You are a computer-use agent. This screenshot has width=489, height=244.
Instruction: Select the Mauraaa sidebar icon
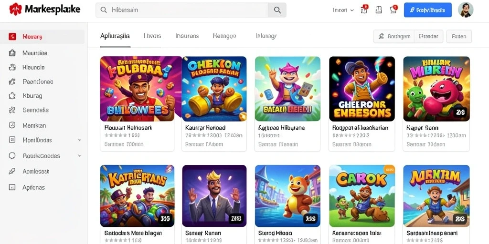[12, 53]
